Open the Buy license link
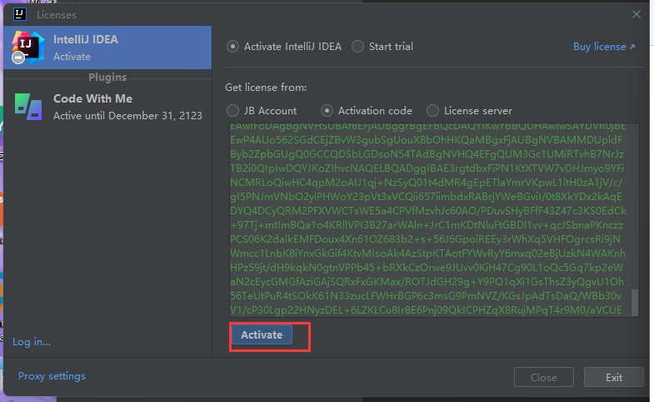The width and height of the screenshot is (654, 402). point(599,47)
